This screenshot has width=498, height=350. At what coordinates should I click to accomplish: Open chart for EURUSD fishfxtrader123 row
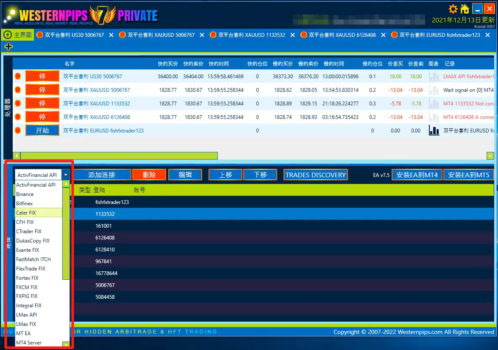pyautogui.click(x=434, y=130)
